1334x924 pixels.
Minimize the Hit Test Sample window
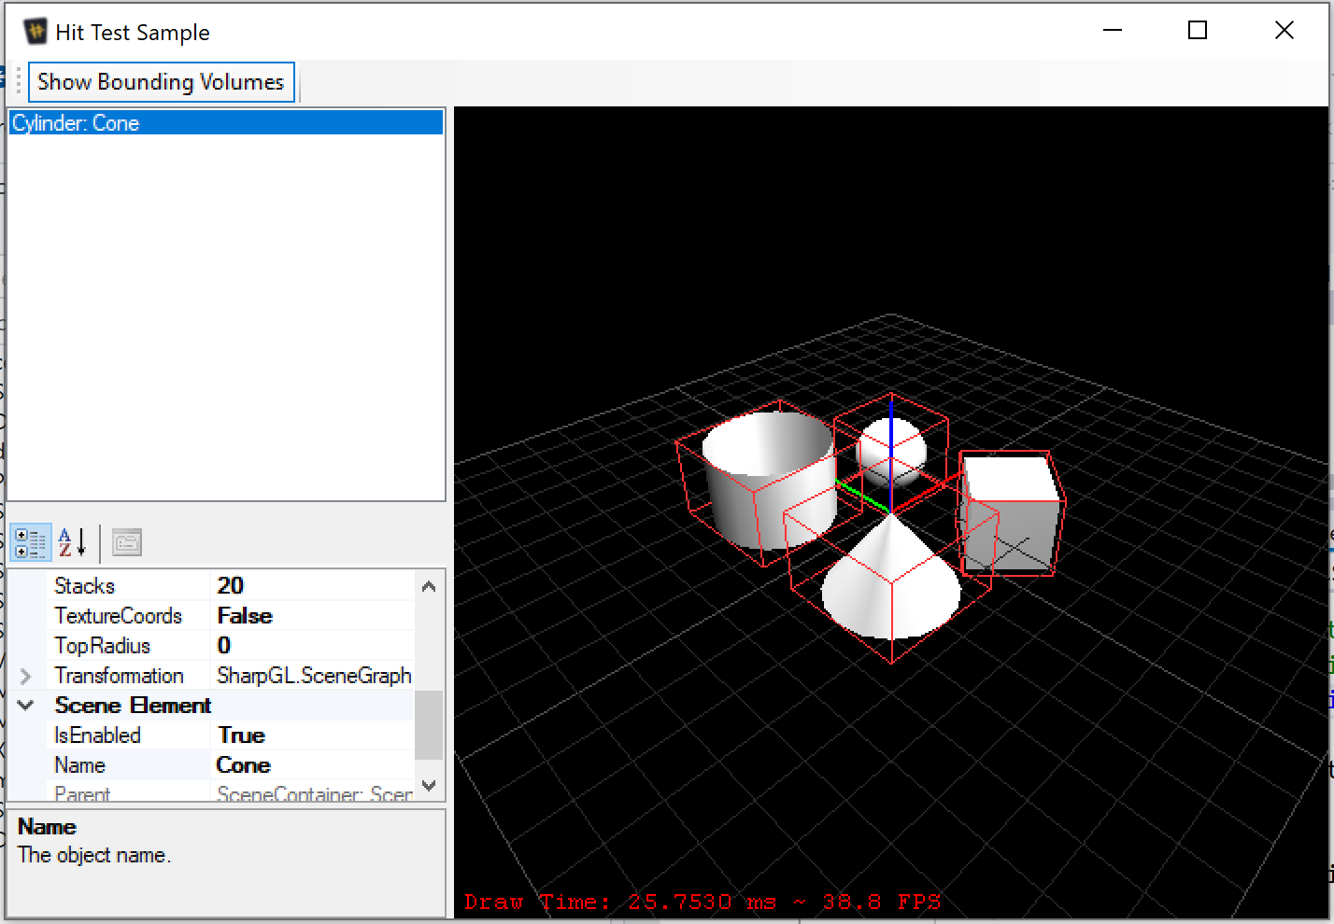coord(1112,31)
